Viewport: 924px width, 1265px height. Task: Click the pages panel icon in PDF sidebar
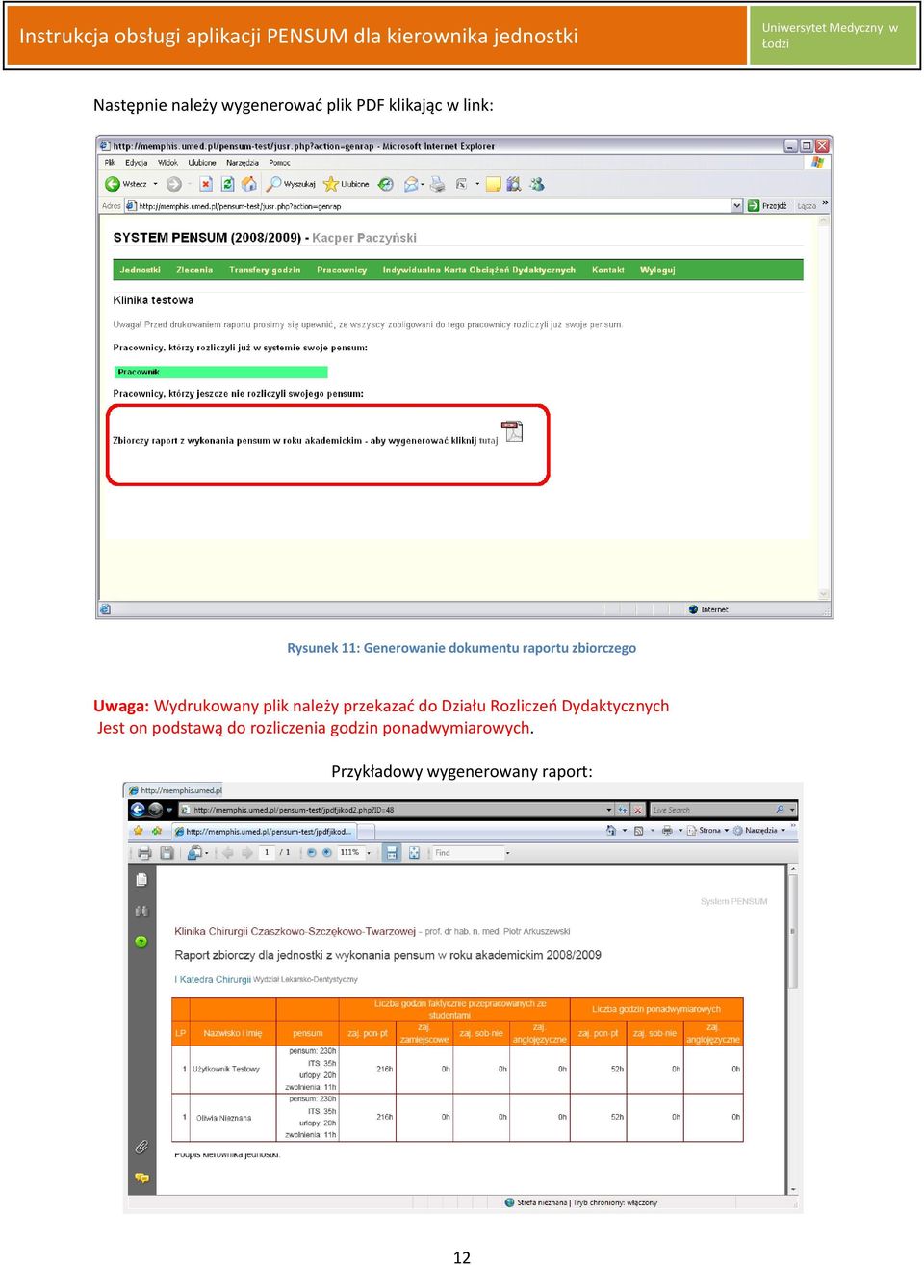point(141,879)
